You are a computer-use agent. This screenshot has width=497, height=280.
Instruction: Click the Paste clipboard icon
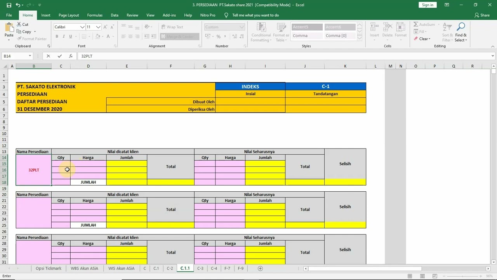click(x=9, y=28)
